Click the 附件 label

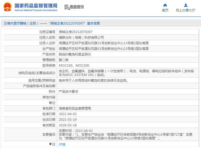(52, 92)
